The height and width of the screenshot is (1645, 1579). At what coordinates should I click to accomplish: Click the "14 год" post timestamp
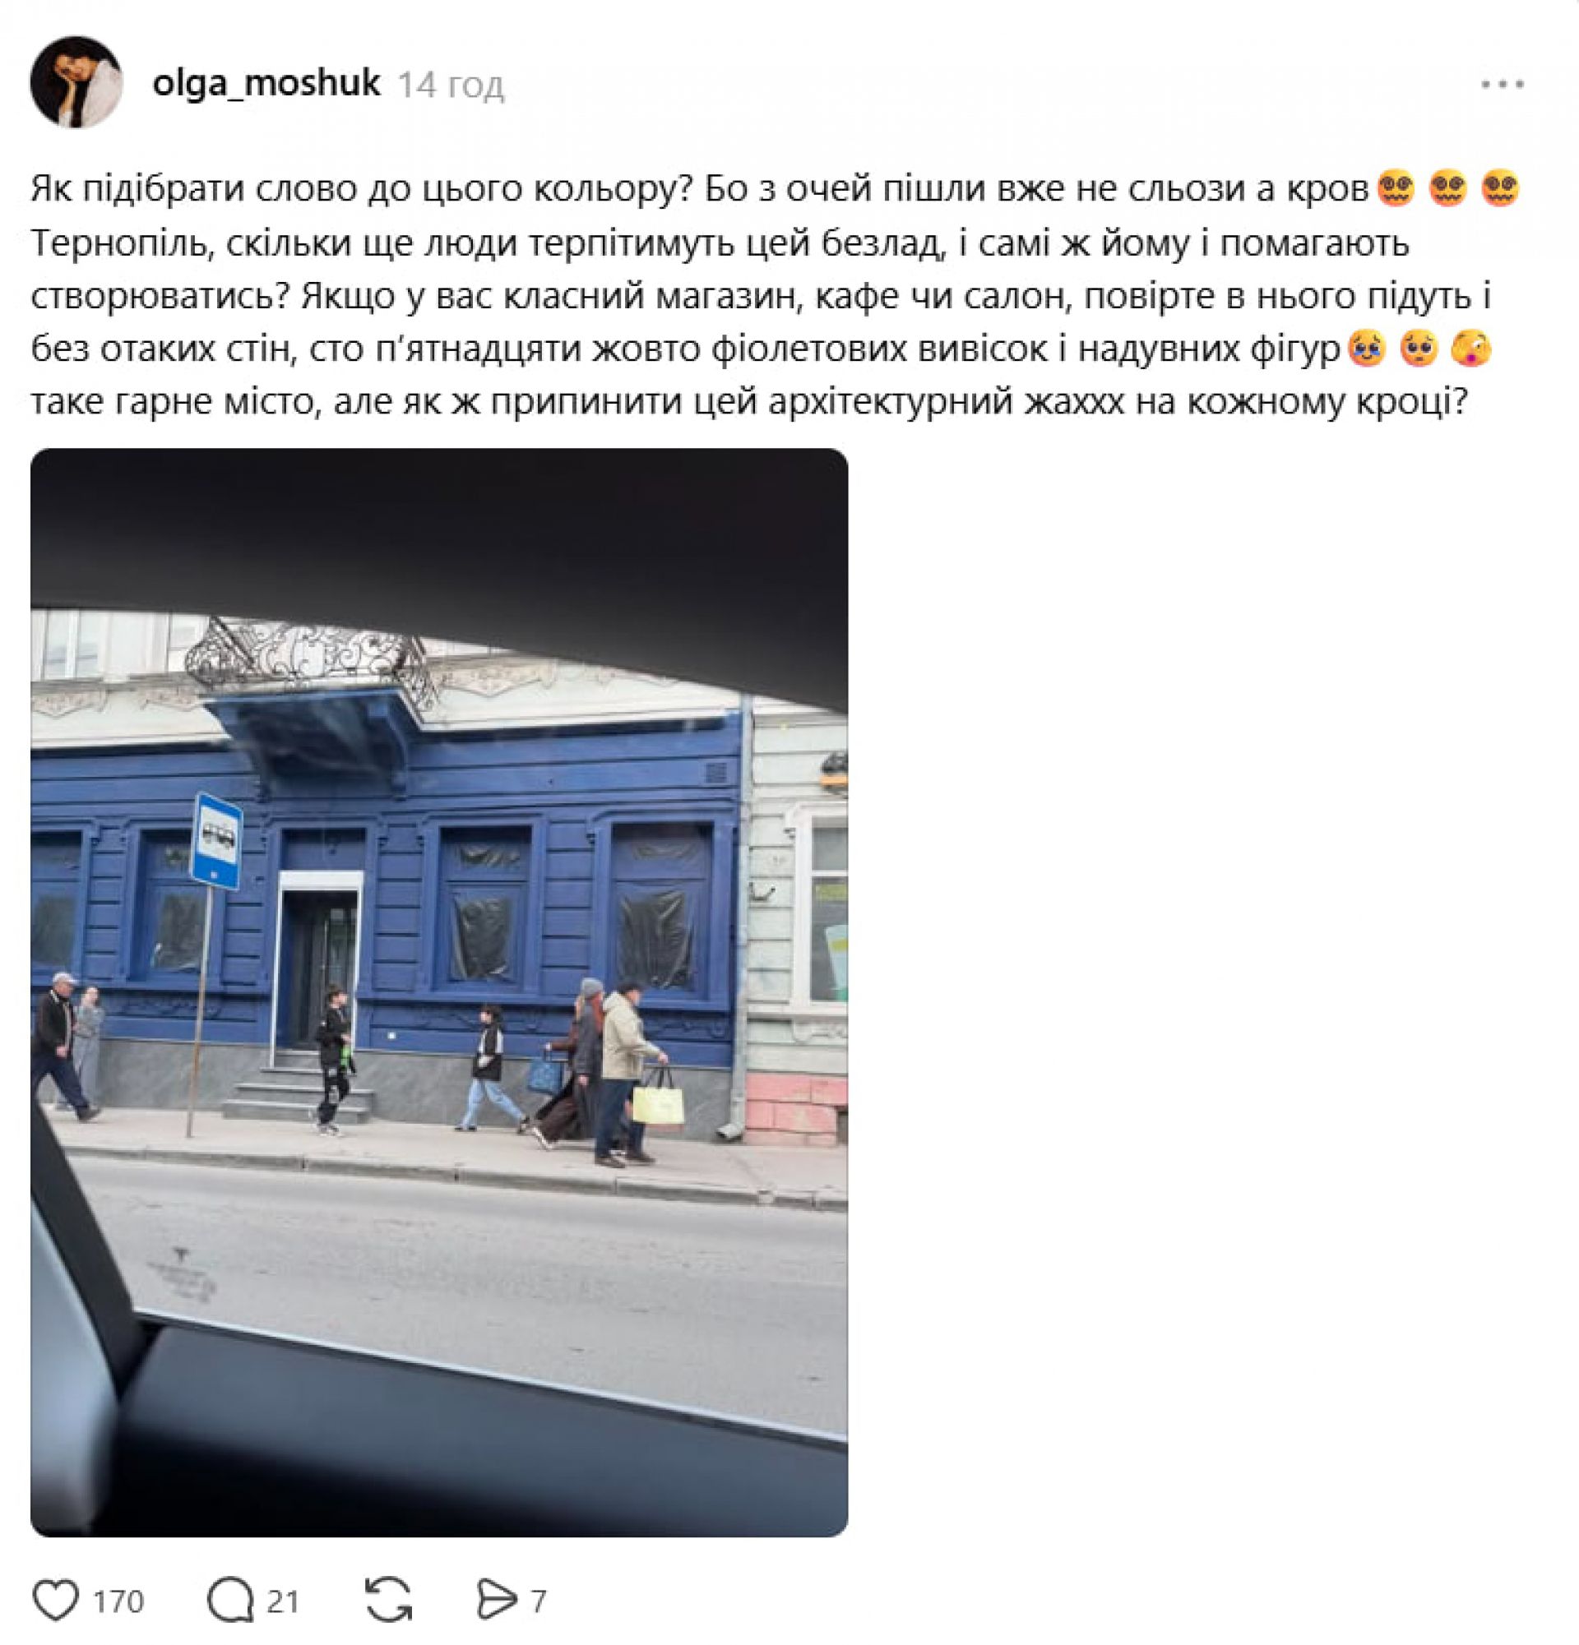(451, 85)
